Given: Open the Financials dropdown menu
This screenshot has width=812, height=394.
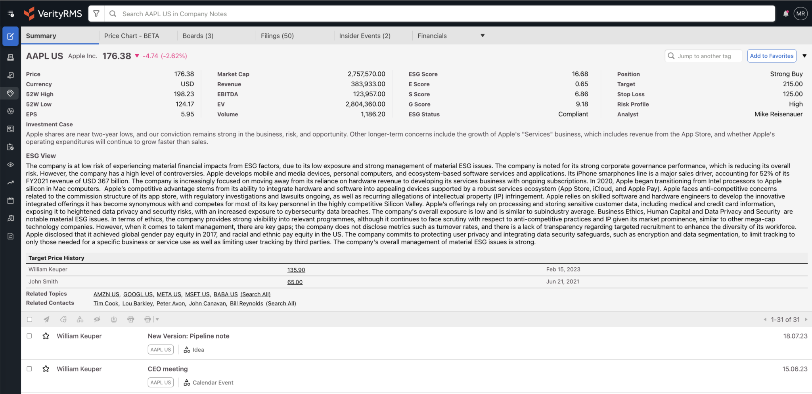Looking at the screenshot, I should [x=450, y=36].
